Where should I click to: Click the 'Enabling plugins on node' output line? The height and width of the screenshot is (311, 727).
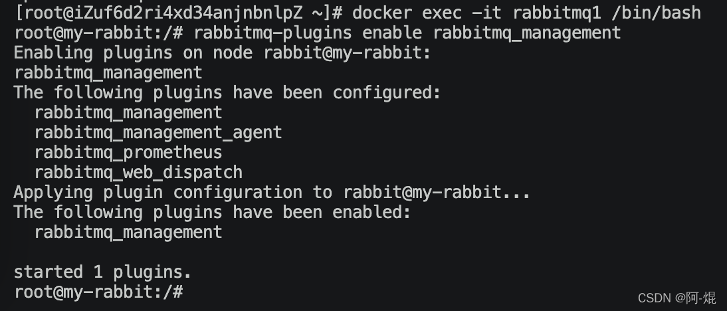223,53
